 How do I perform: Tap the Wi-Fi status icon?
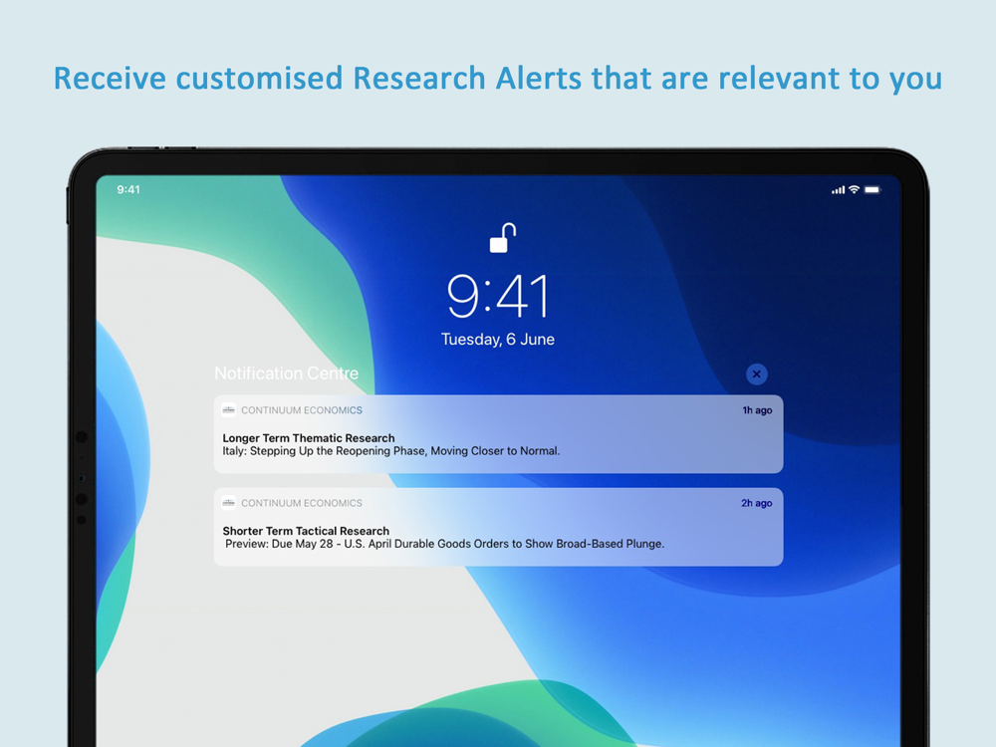tap(855, 189)
